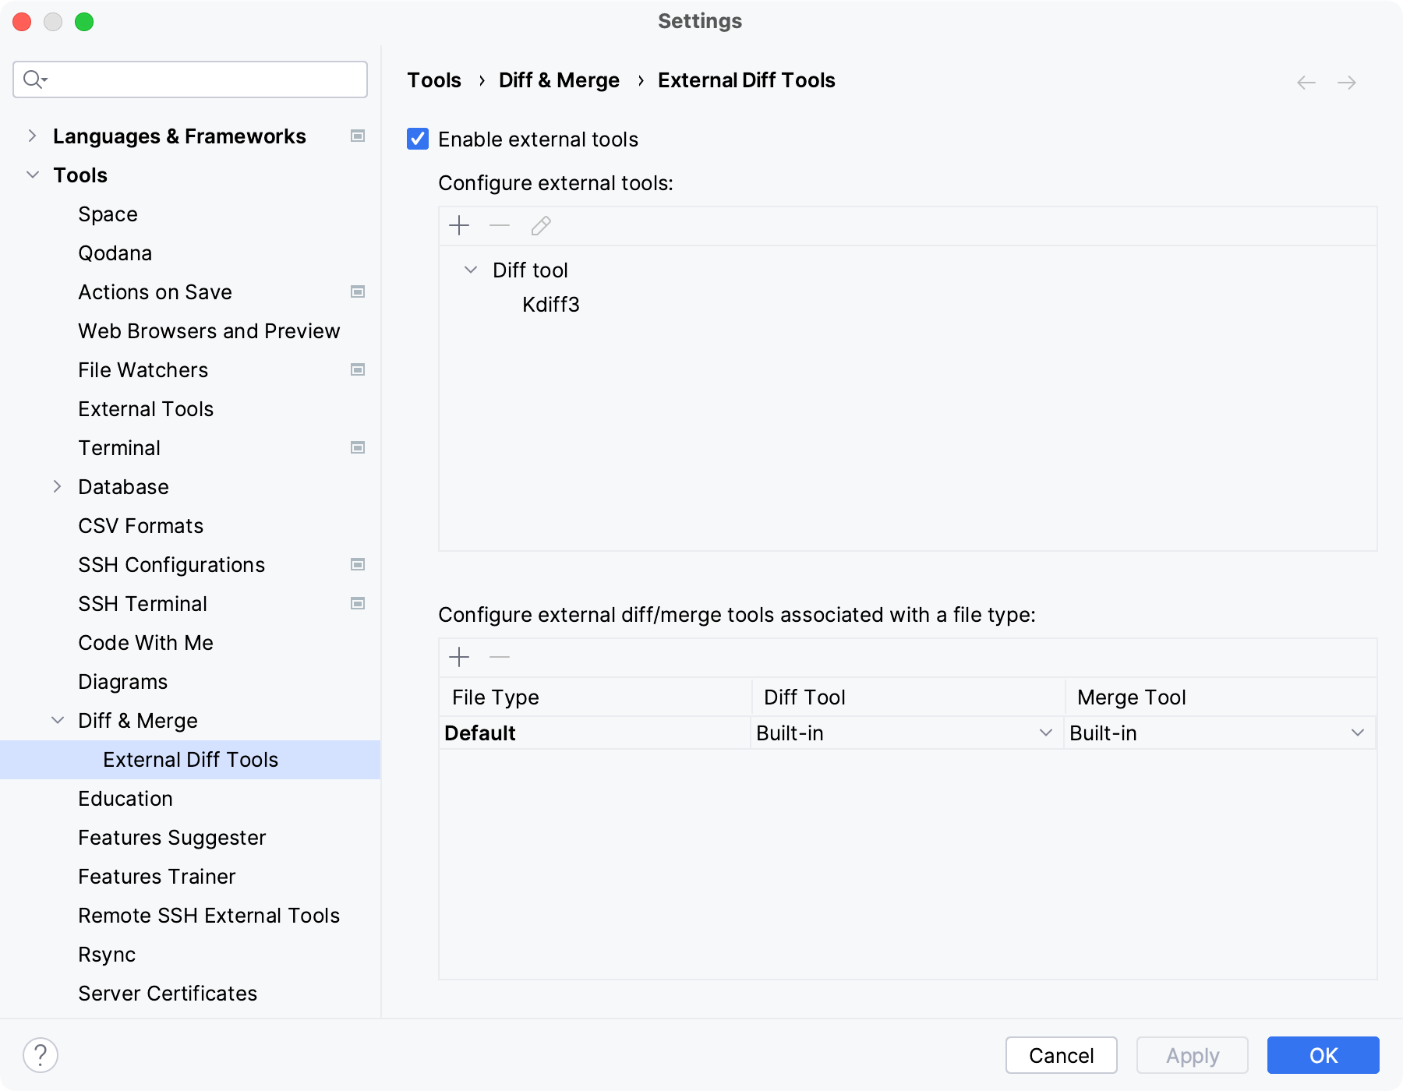Toggle settings marker next to Terminal
This screenshot has height=1091, width=1403.
click(x=358, y=447)
